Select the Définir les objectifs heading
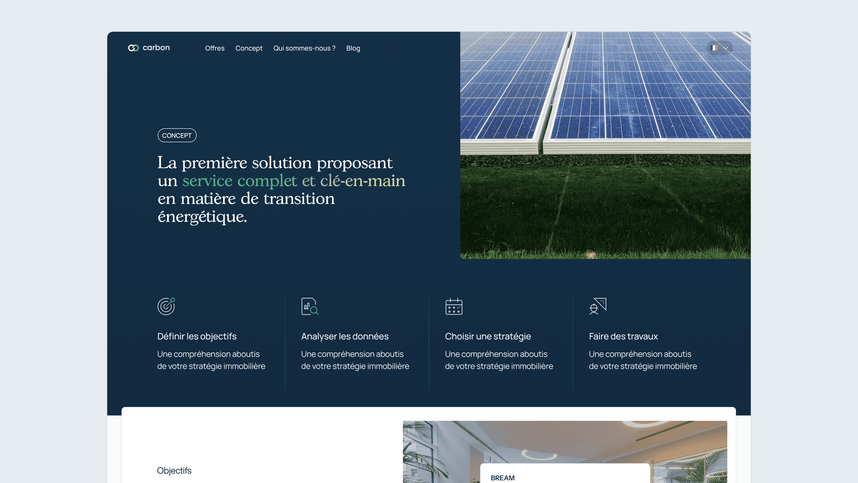 [197, 336]
